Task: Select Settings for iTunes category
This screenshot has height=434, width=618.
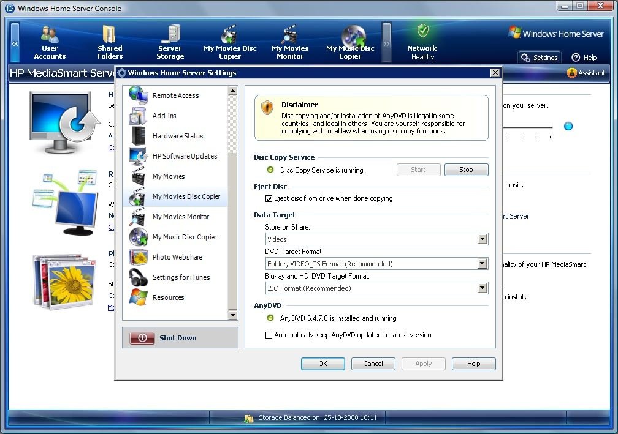Action: [x=181, y=277]
